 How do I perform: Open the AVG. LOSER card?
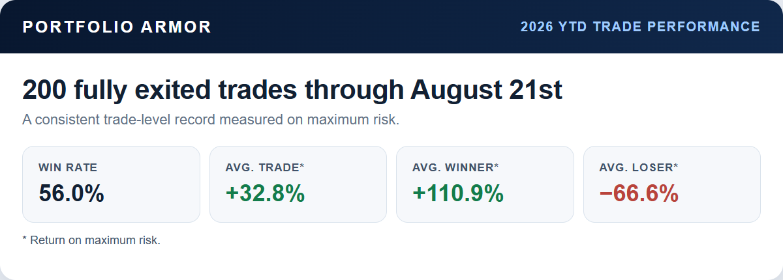pyautogui.click(x=671, y=184)
